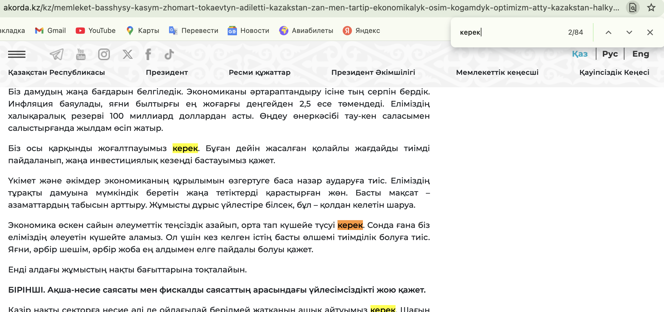Open Қауіпсіздік Кеңесі menu
The width and height of the screenshot is (664, 312).
pos(614,73)
